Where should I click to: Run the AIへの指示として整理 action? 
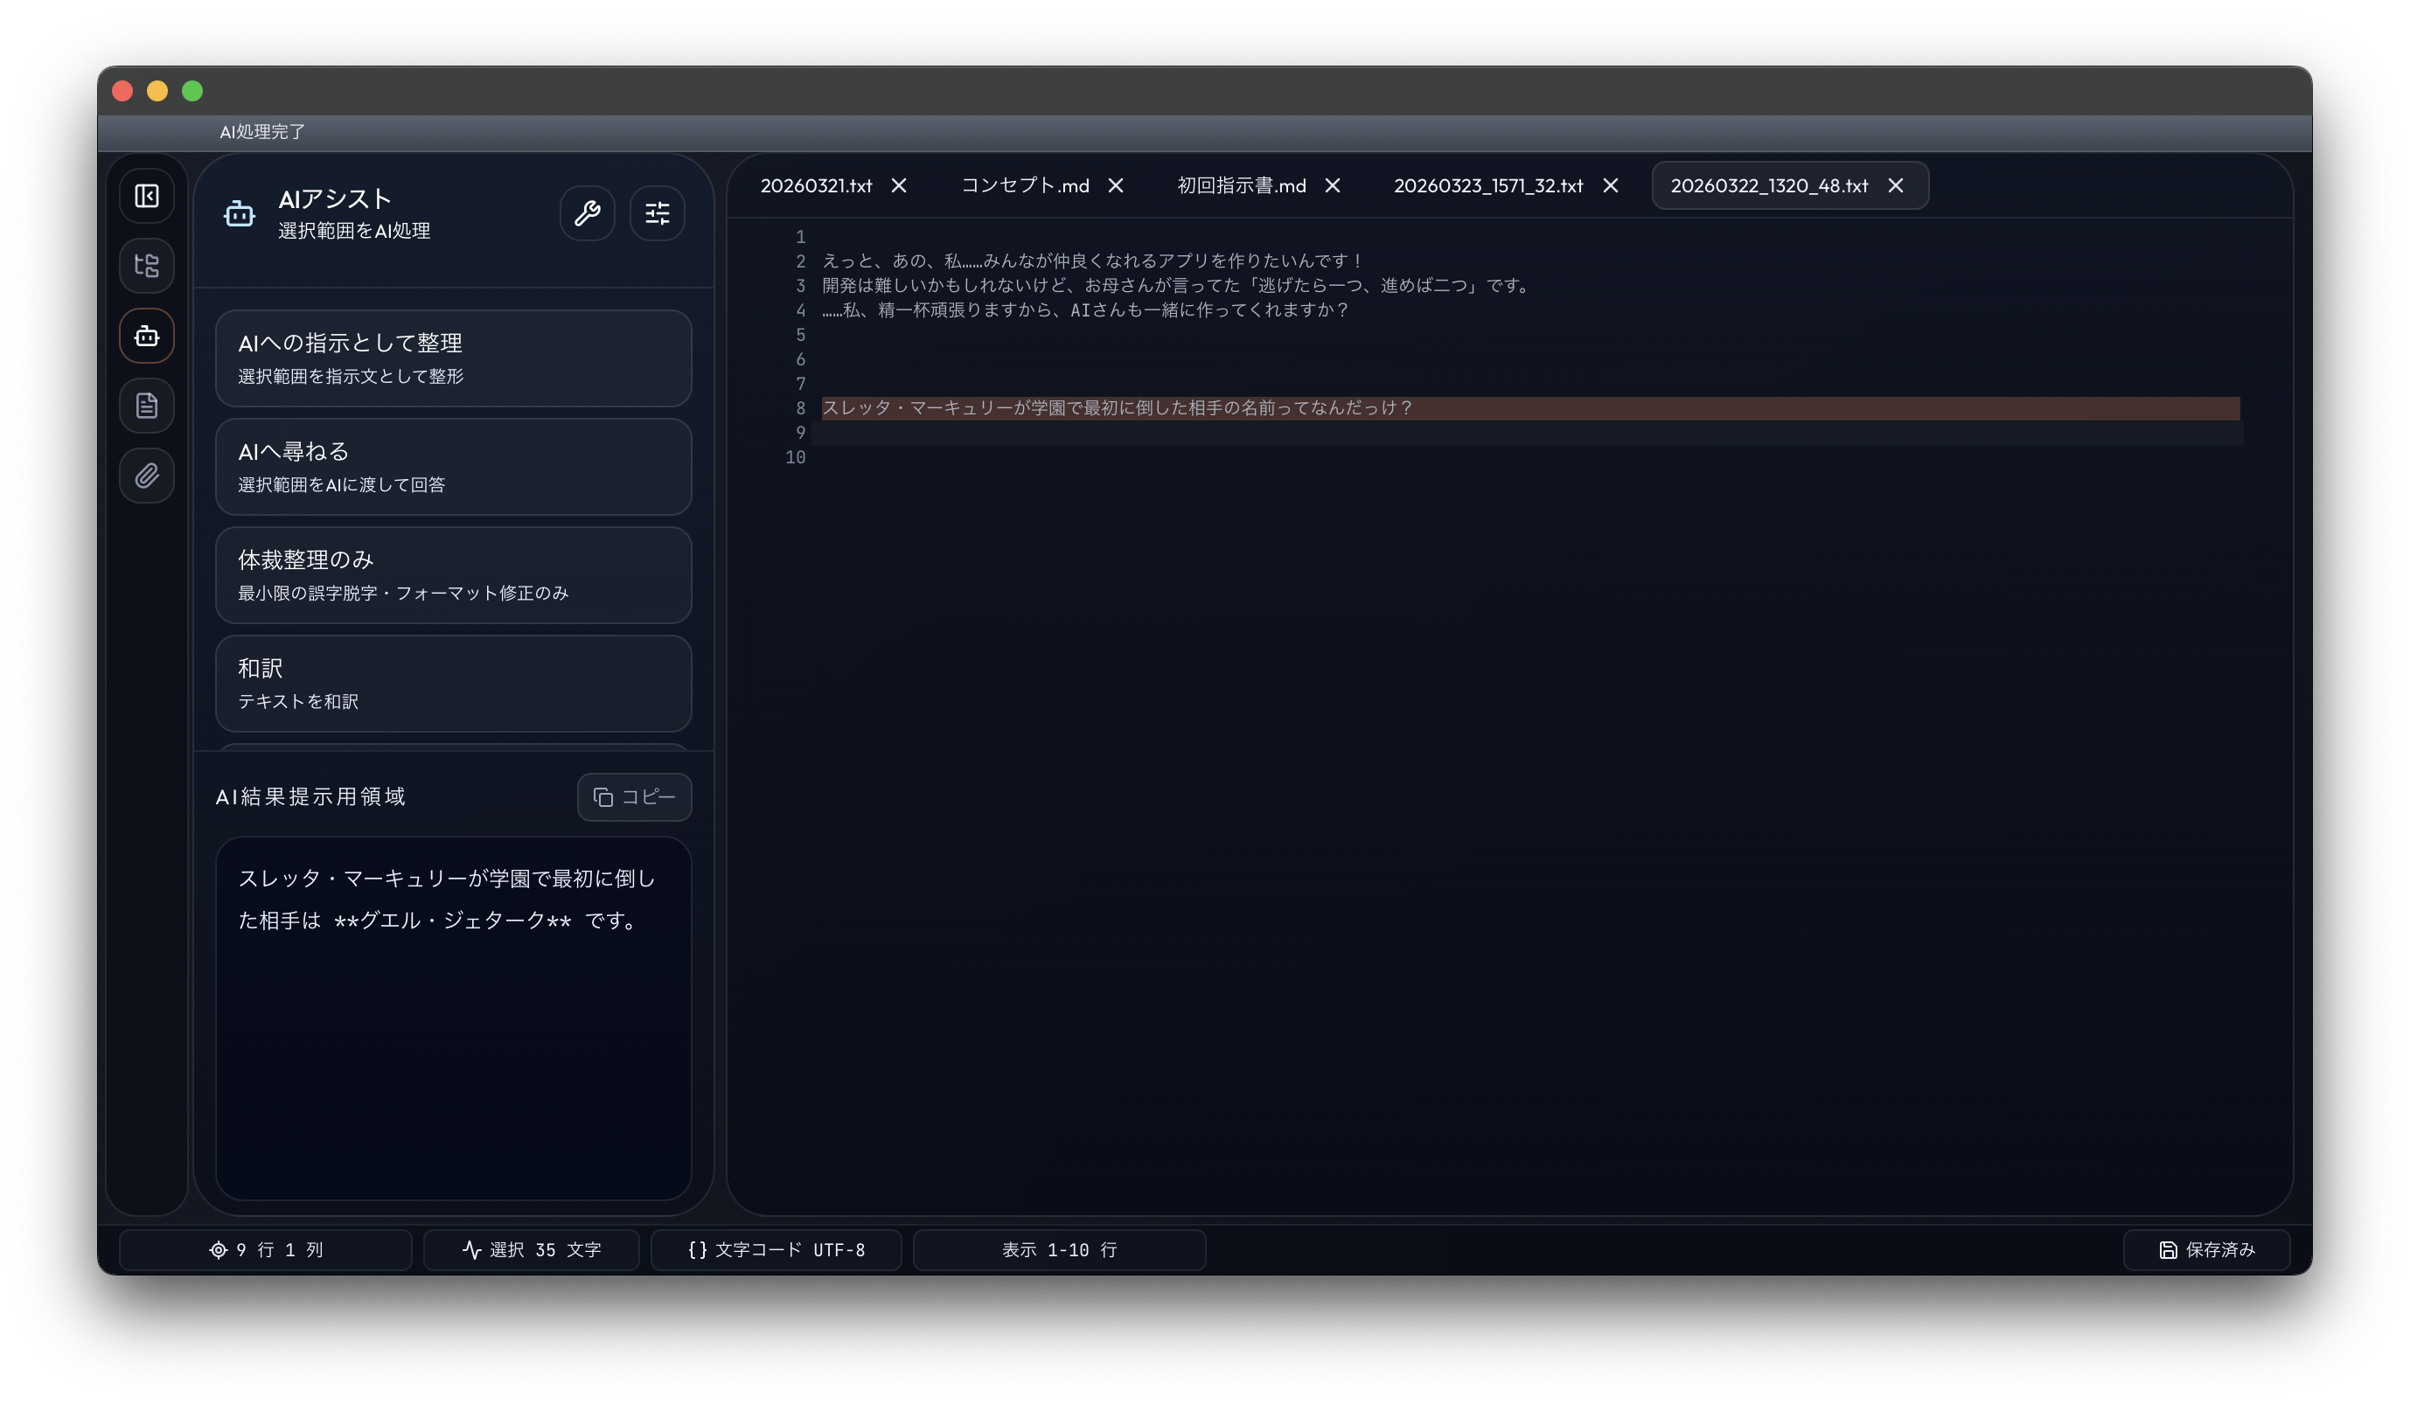453,358
